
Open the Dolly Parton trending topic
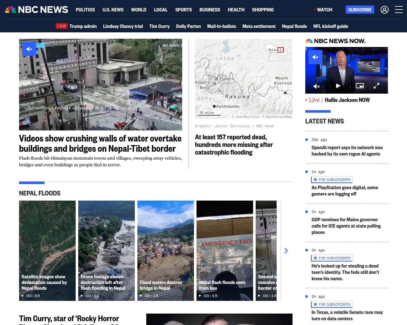tap(188, 26)
